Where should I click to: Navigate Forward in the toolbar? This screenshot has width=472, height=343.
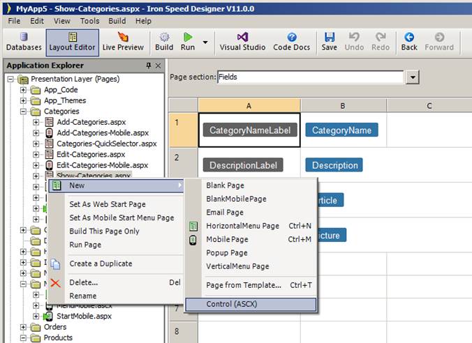[x=439, y=42]
